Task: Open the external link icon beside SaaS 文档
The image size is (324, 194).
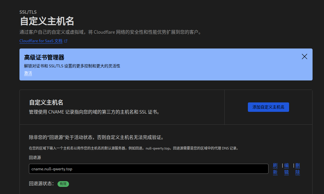Action: [66, 41]
